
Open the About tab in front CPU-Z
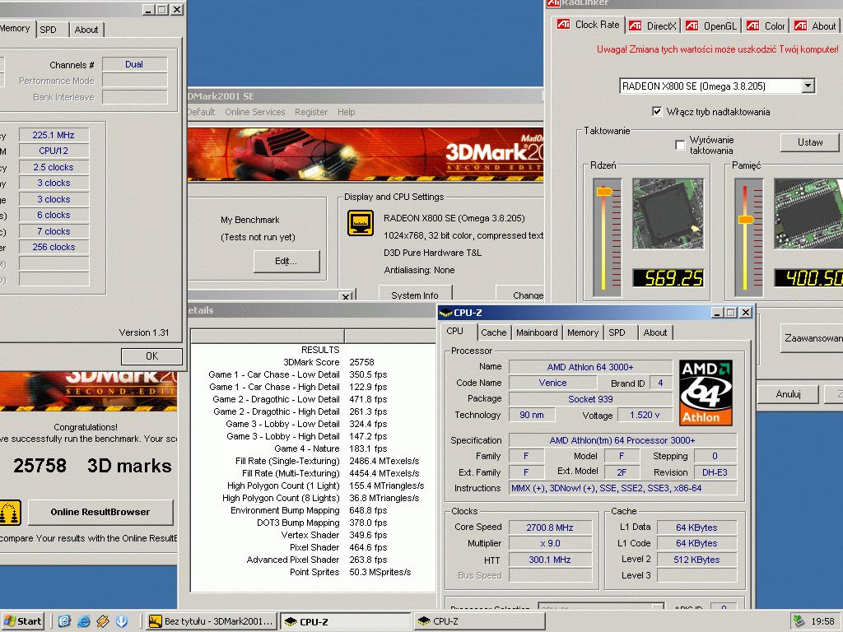(654, 332)
